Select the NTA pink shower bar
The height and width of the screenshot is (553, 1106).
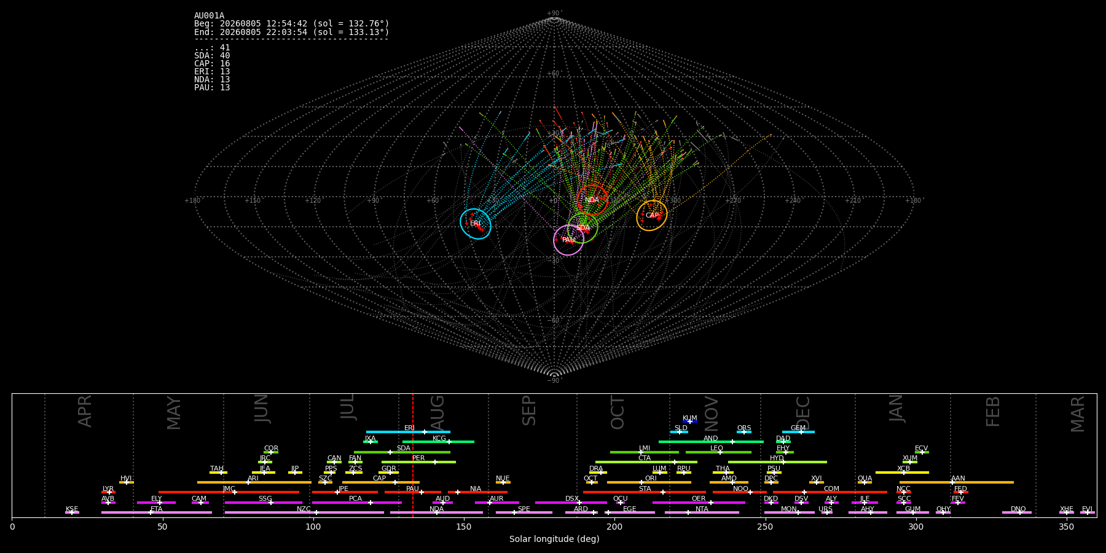pos(702,512)
